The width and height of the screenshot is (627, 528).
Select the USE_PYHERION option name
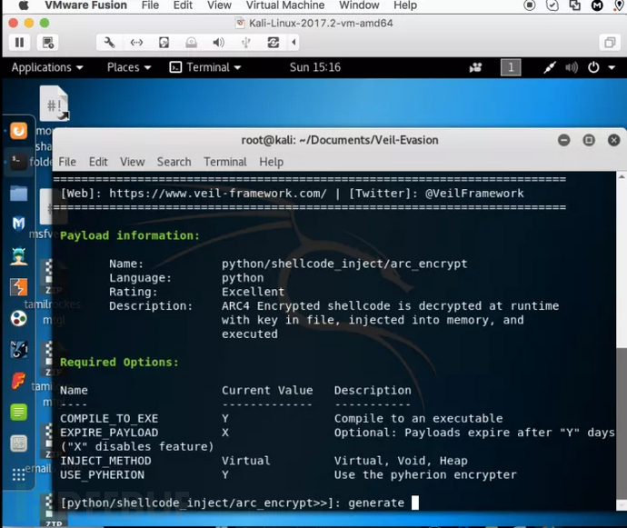(103, 474)
